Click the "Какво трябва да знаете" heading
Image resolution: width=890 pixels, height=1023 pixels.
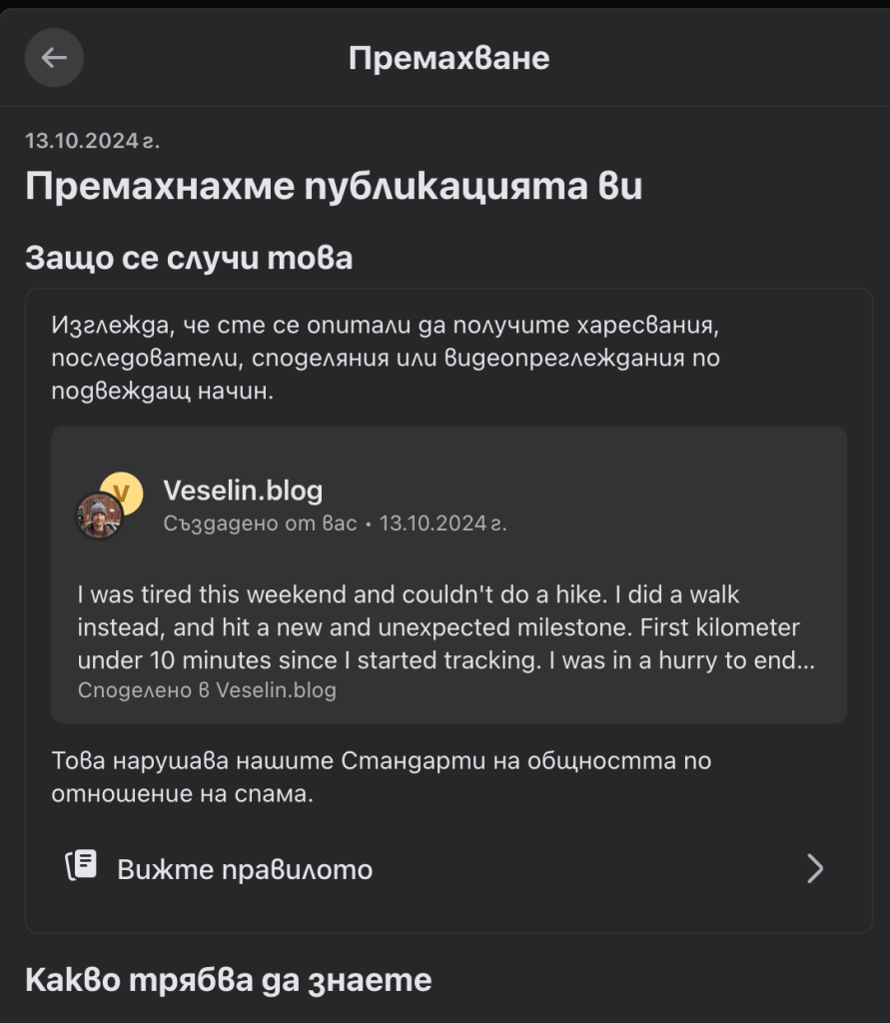pyautogui.click(x=229, y=979)
